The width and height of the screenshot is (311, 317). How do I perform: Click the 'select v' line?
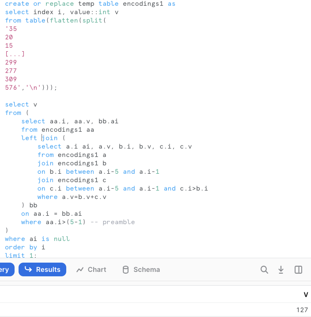21,104
